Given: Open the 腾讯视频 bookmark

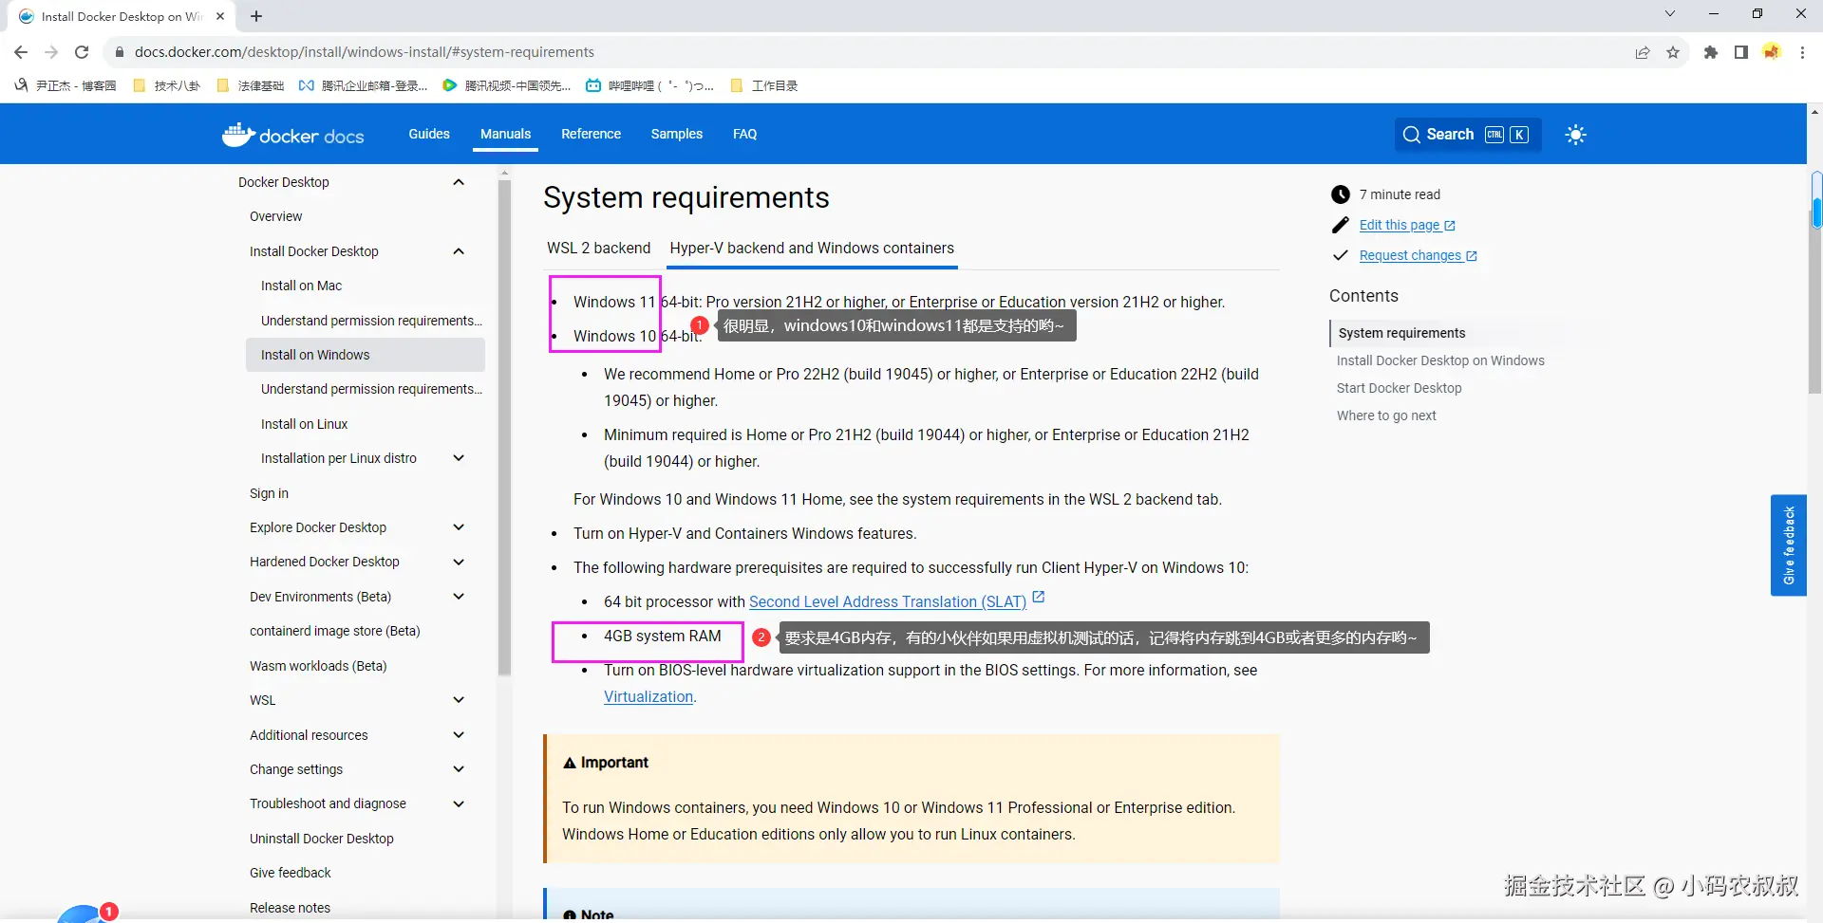Looking at the screenshot, I should 507,85.
